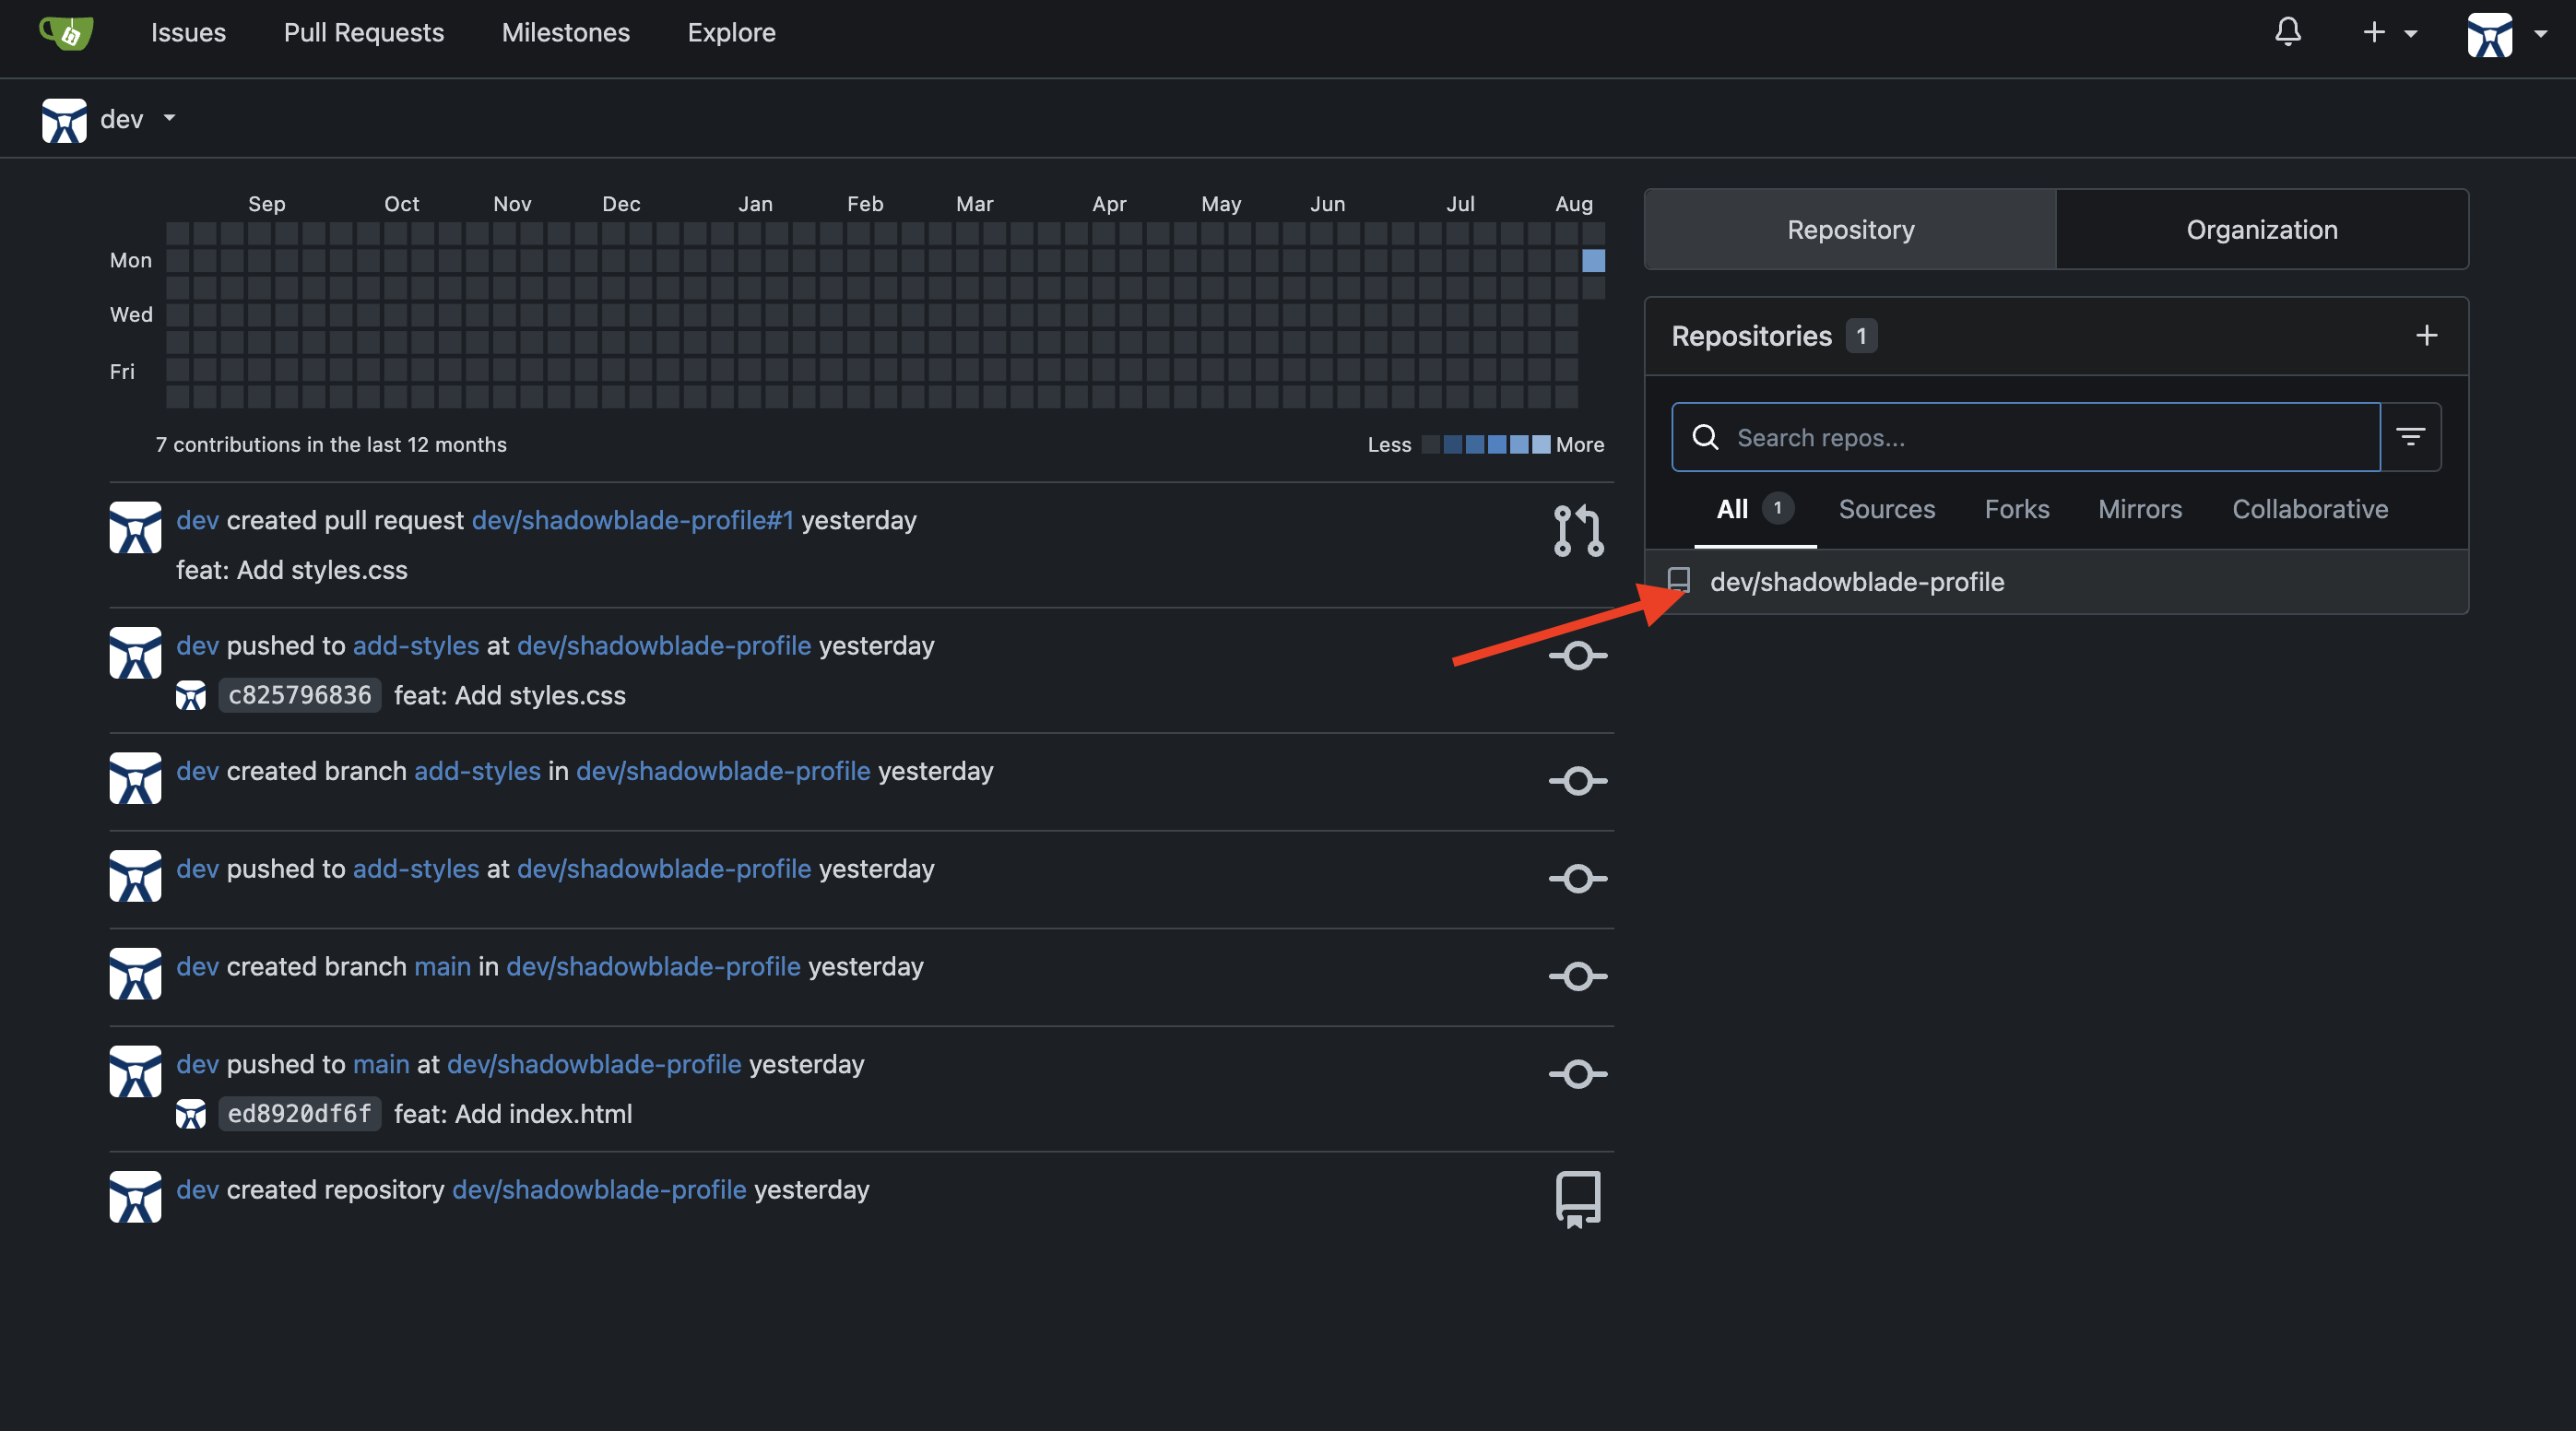Open the Explore page
This screenshot has width=2576, height=1431.
coord(731,32)
